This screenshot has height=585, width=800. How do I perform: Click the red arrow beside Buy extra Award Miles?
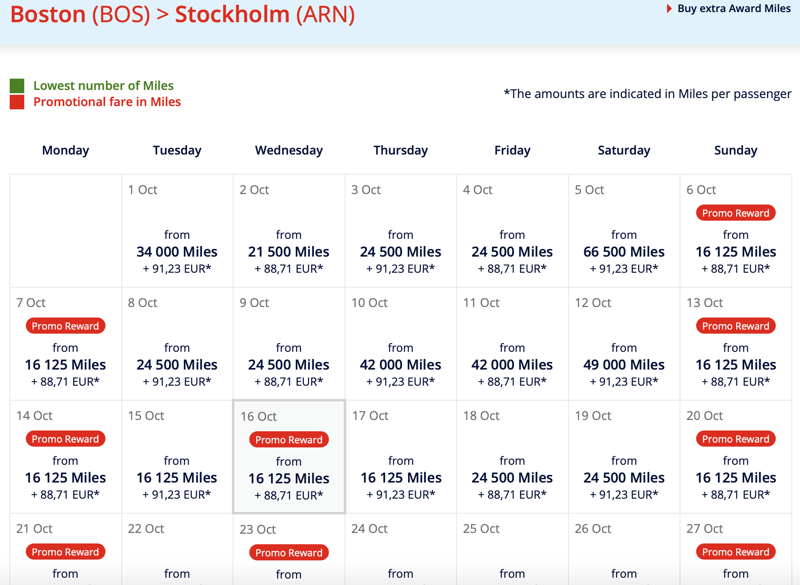tap(669, 8)
